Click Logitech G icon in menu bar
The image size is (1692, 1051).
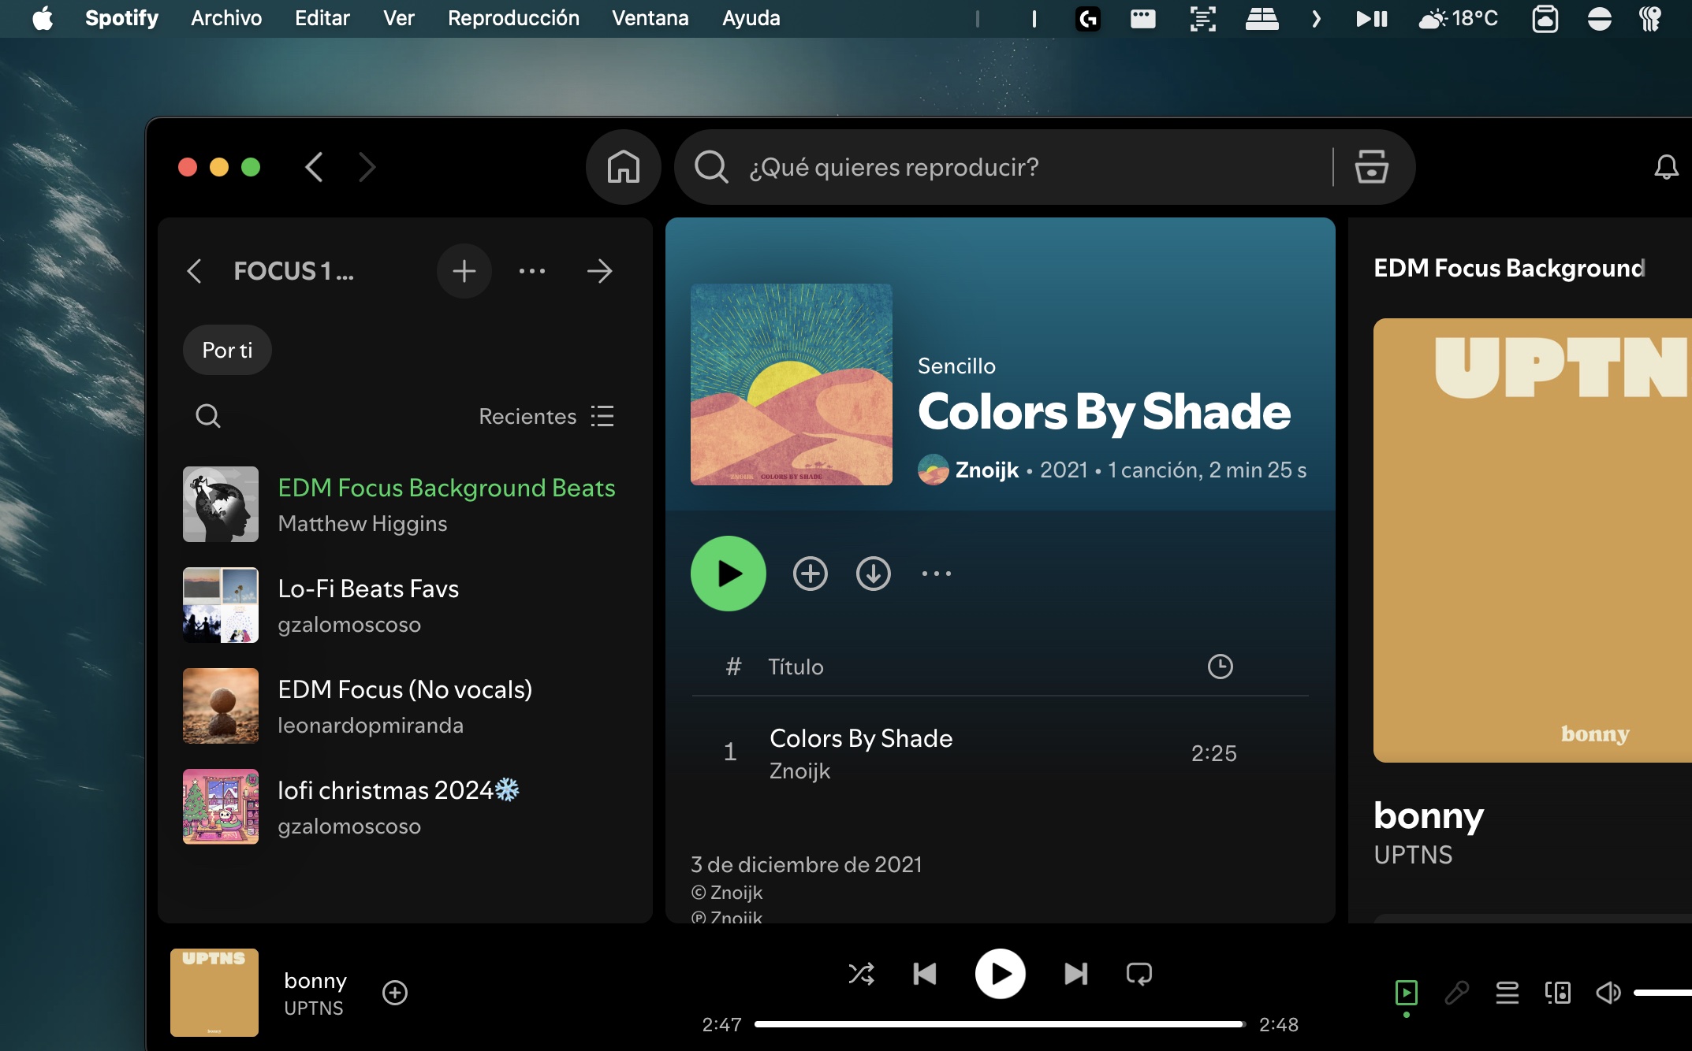pos(1088,18)
